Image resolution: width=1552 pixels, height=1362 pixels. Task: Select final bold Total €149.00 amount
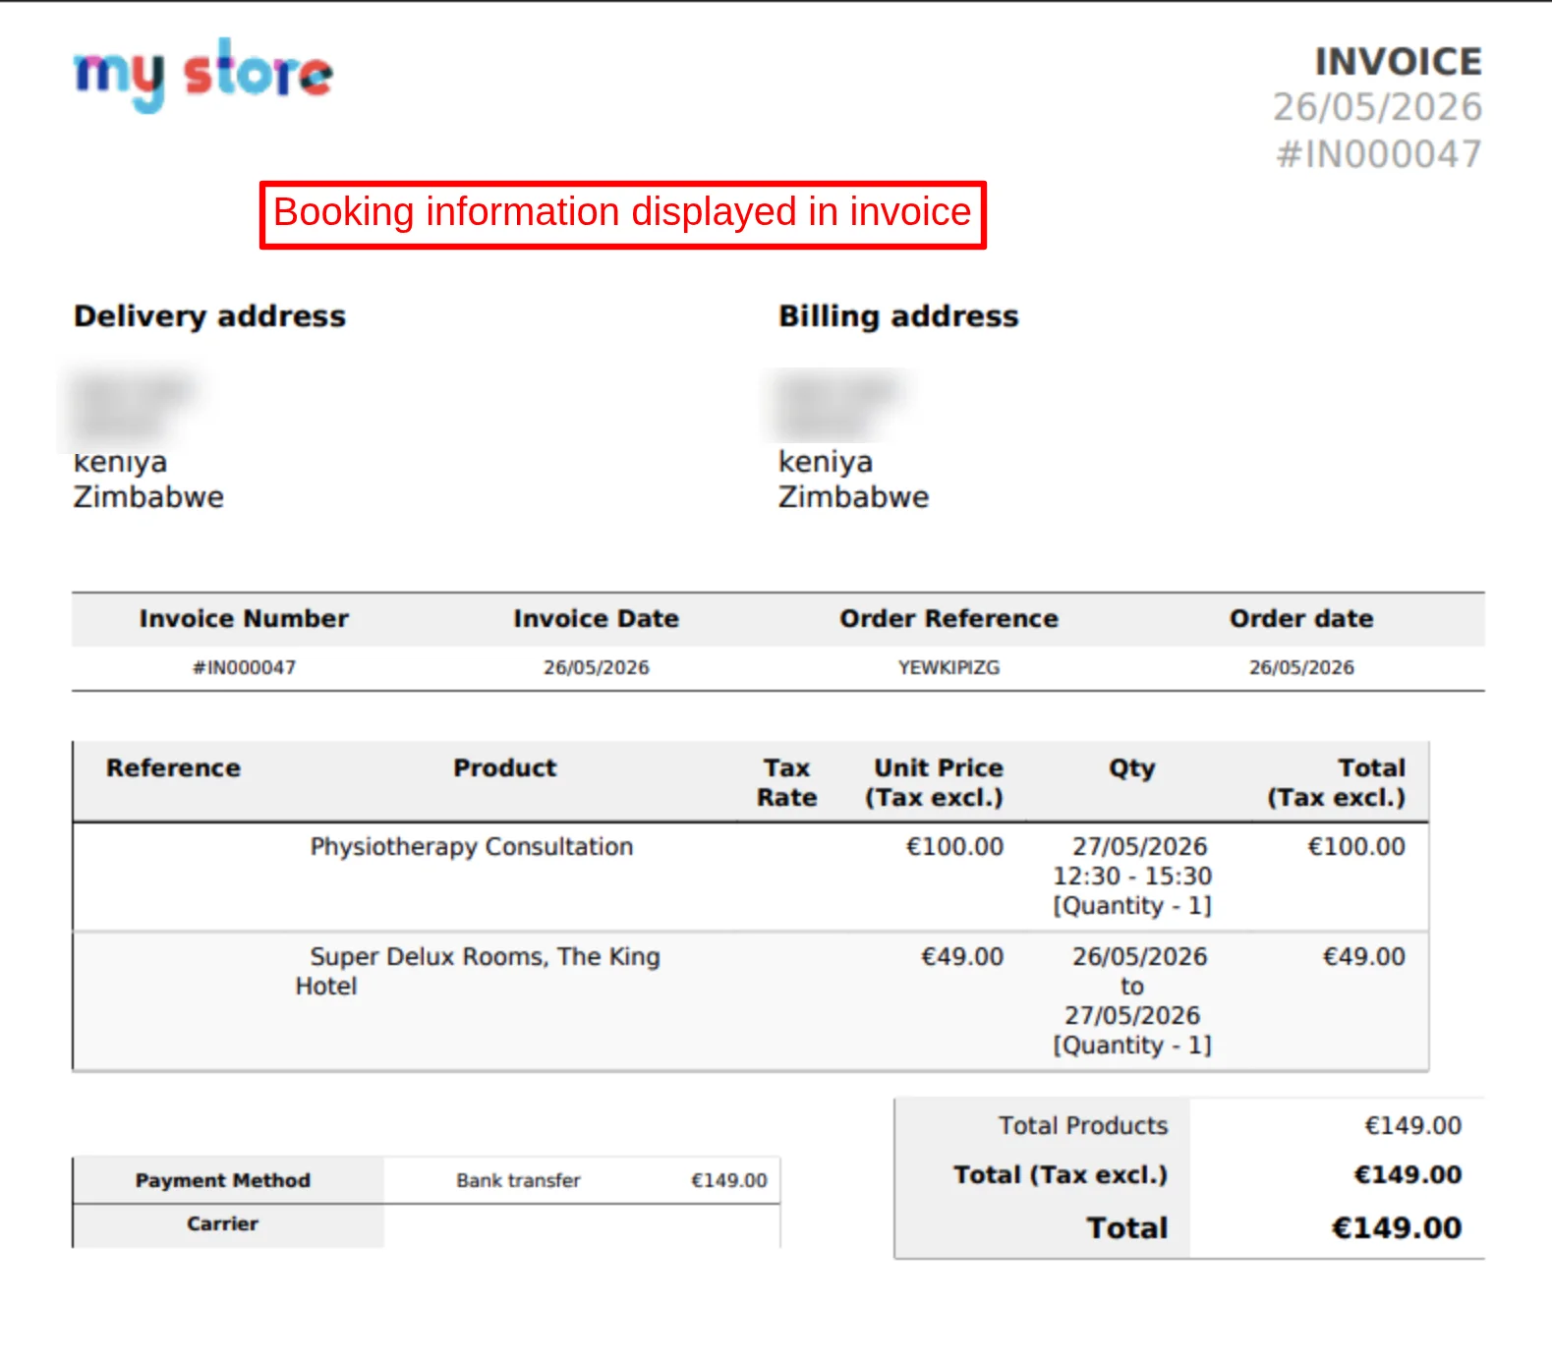pyautogui.click(x=1397, y=1228)
